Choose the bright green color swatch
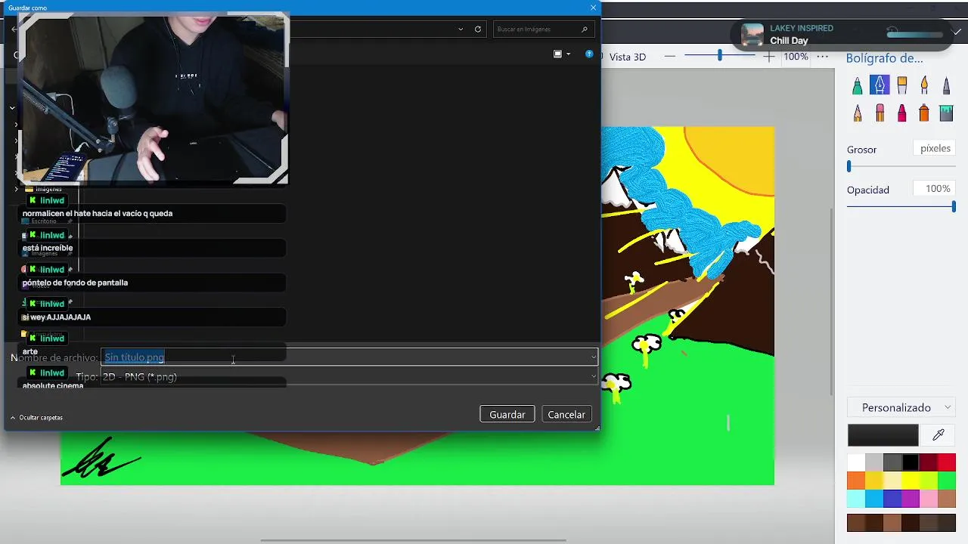This screenshot has height=544, width=968. tap(947, 480)
